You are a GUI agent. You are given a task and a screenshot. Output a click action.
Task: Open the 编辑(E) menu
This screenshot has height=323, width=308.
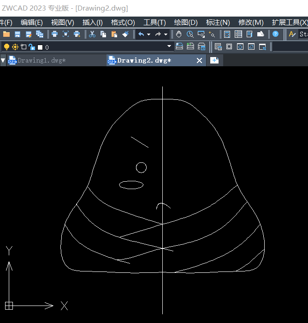tap(32, 23)
